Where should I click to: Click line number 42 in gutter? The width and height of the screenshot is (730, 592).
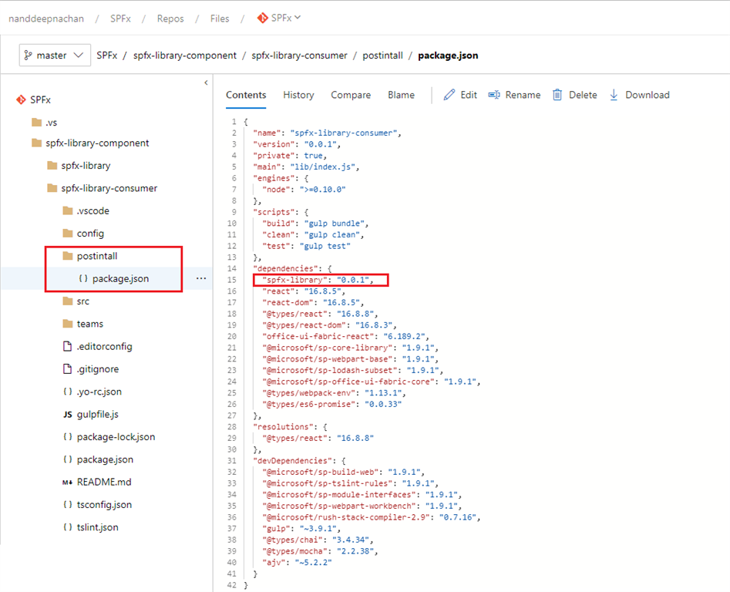tap(232, 585)
